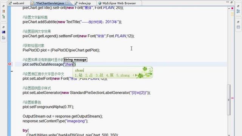The width and height of the screenshot is (242, 136).
Task: Click the red error marker beside setNoDataMessage
Action: (x=9, y=64)
